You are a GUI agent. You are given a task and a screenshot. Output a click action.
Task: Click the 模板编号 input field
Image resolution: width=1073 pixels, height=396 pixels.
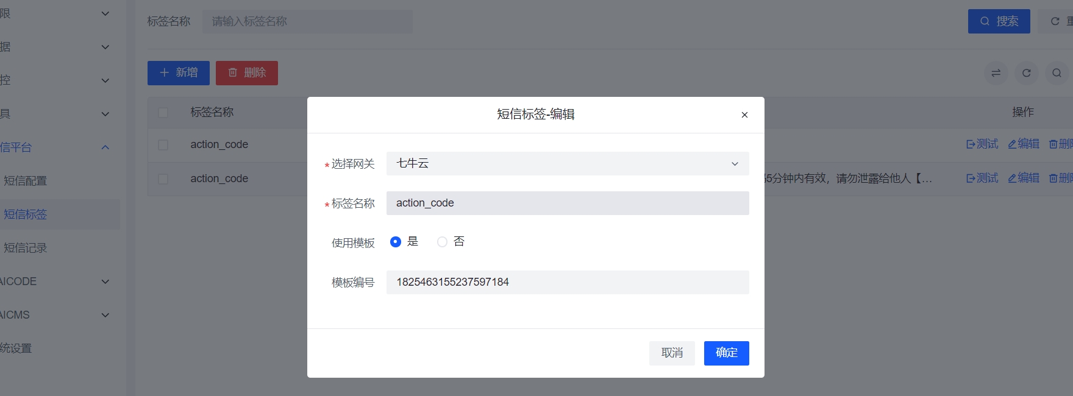pos(567,283)
